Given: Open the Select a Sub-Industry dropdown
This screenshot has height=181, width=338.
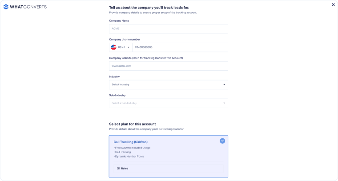Looking at the screenshot, I should (168, 103).
